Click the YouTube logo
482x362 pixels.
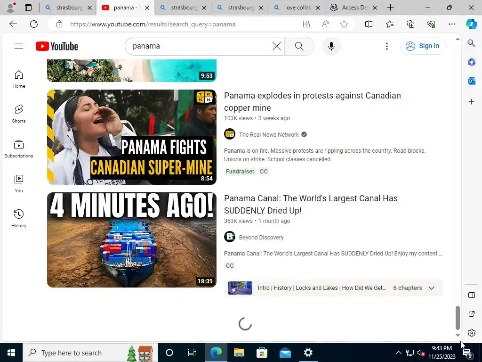pos(57,46)
